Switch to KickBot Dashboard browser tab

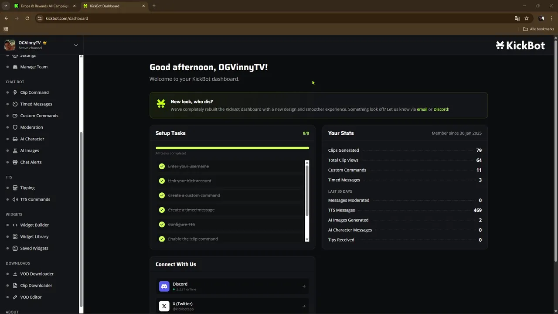[113, 6]
